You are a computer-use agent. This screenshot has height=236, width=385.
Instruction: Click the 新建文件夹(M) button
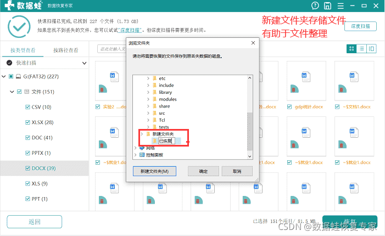click(154, 171)
